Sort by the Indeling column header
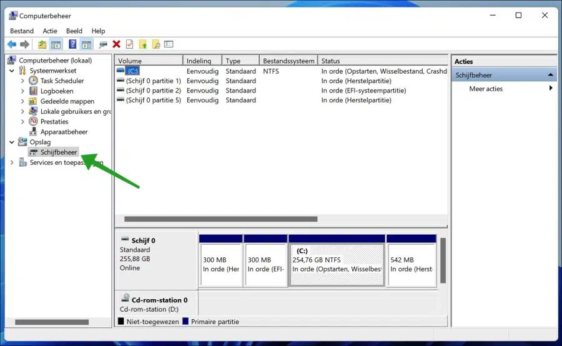This screenshot has height=346, width=562. coord(202,61)
